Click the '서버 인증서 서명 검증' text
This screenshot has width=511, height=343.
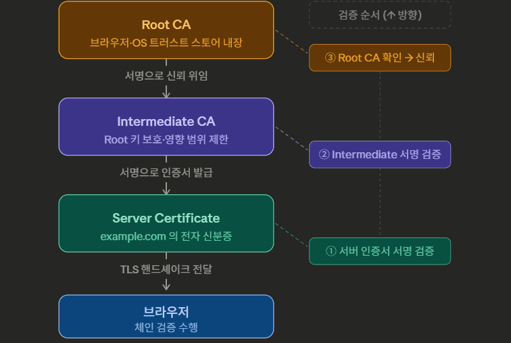tap(387, 251)
